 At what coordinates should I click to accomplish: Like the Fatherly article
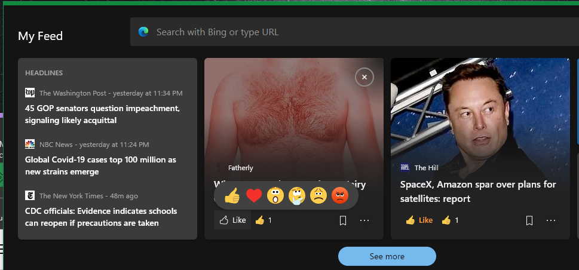232,220
